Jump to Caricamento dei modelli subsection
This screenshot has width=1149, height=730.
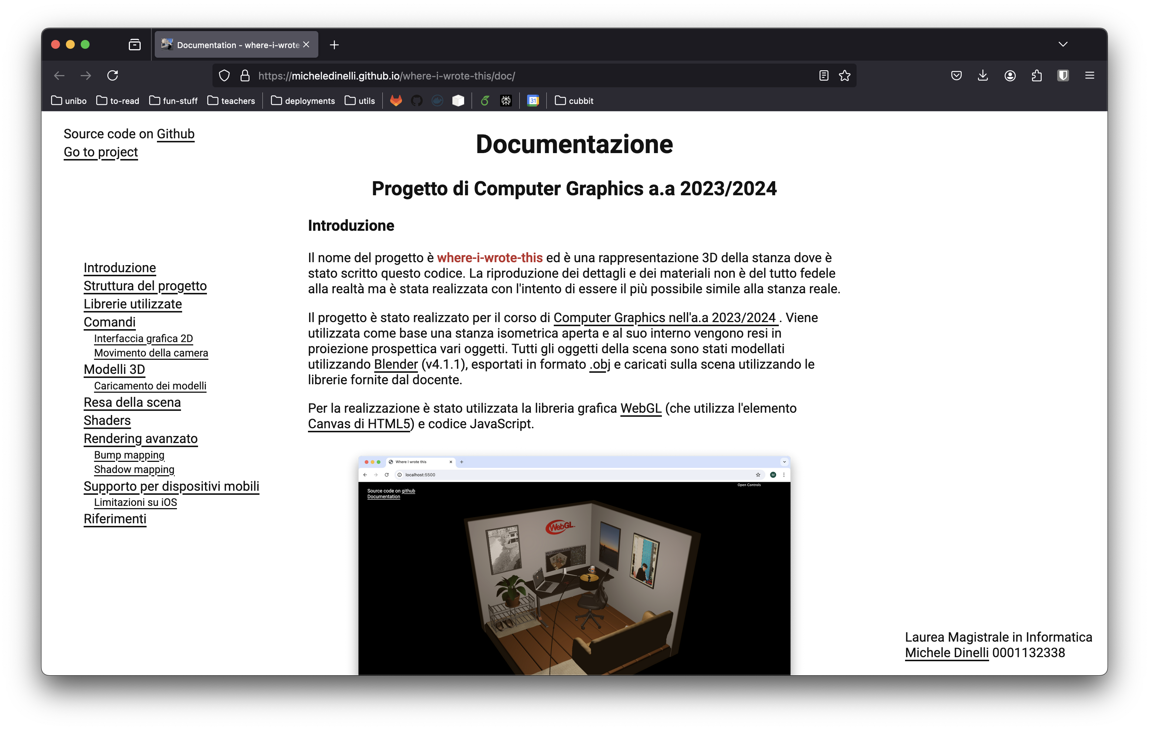pos(150,386)
